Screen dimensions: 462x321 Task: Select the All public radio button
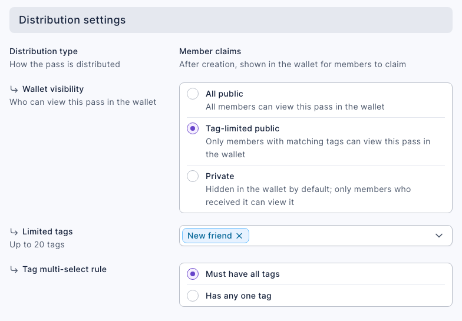tap(193, 94)
